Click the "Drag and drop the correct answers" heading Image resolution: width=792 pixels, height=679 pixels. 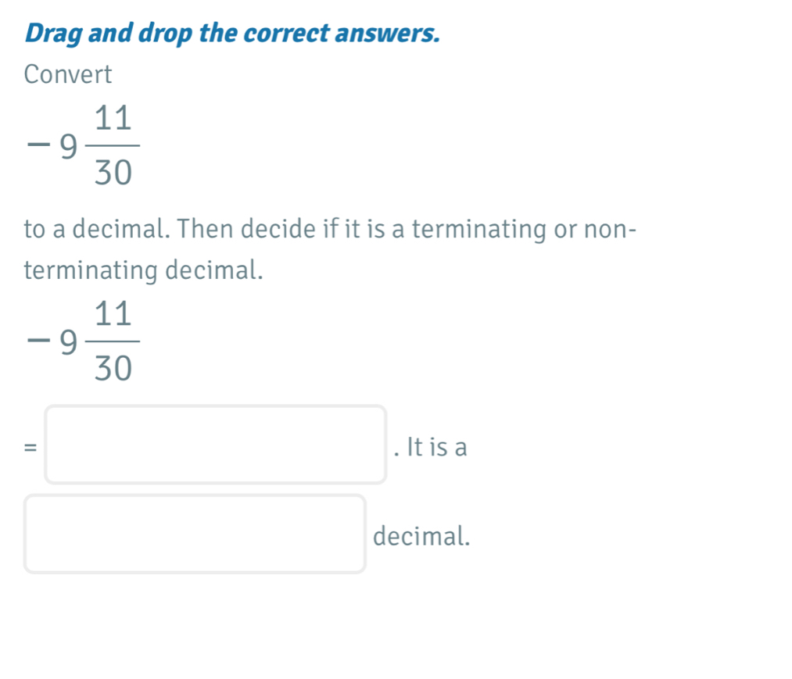[x=232, y=34]
